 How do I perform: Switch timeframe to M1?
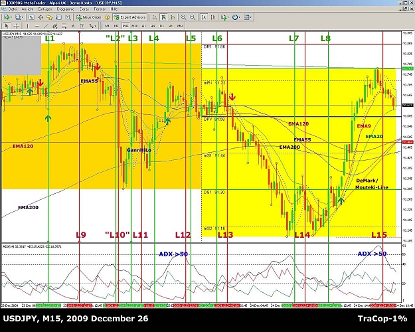coord(107,26)
